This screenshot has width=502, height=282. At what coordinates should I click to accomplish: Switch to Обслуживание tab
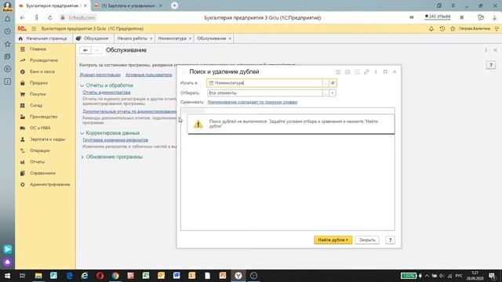coord(211,38)
